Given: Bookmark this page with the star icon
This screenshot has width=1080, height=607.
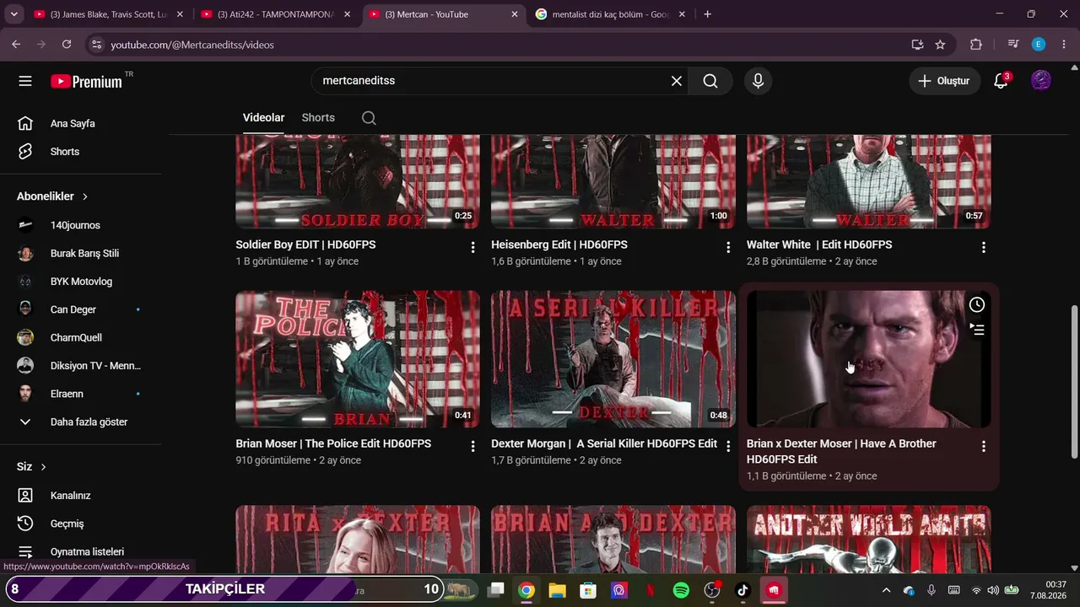Looking at the screenshot, I should 940,45.
